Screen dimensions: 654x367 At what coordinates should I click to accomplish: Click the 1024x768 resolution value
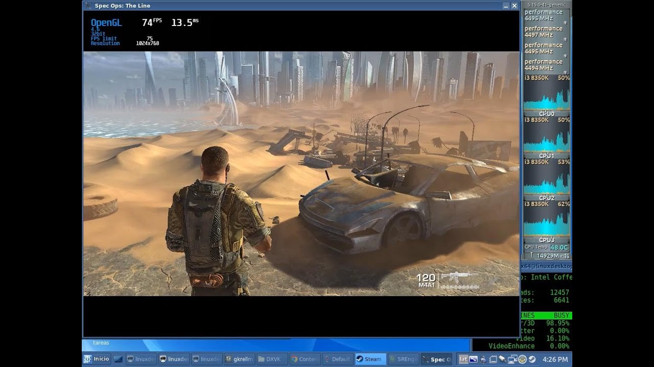coord(148,43)
